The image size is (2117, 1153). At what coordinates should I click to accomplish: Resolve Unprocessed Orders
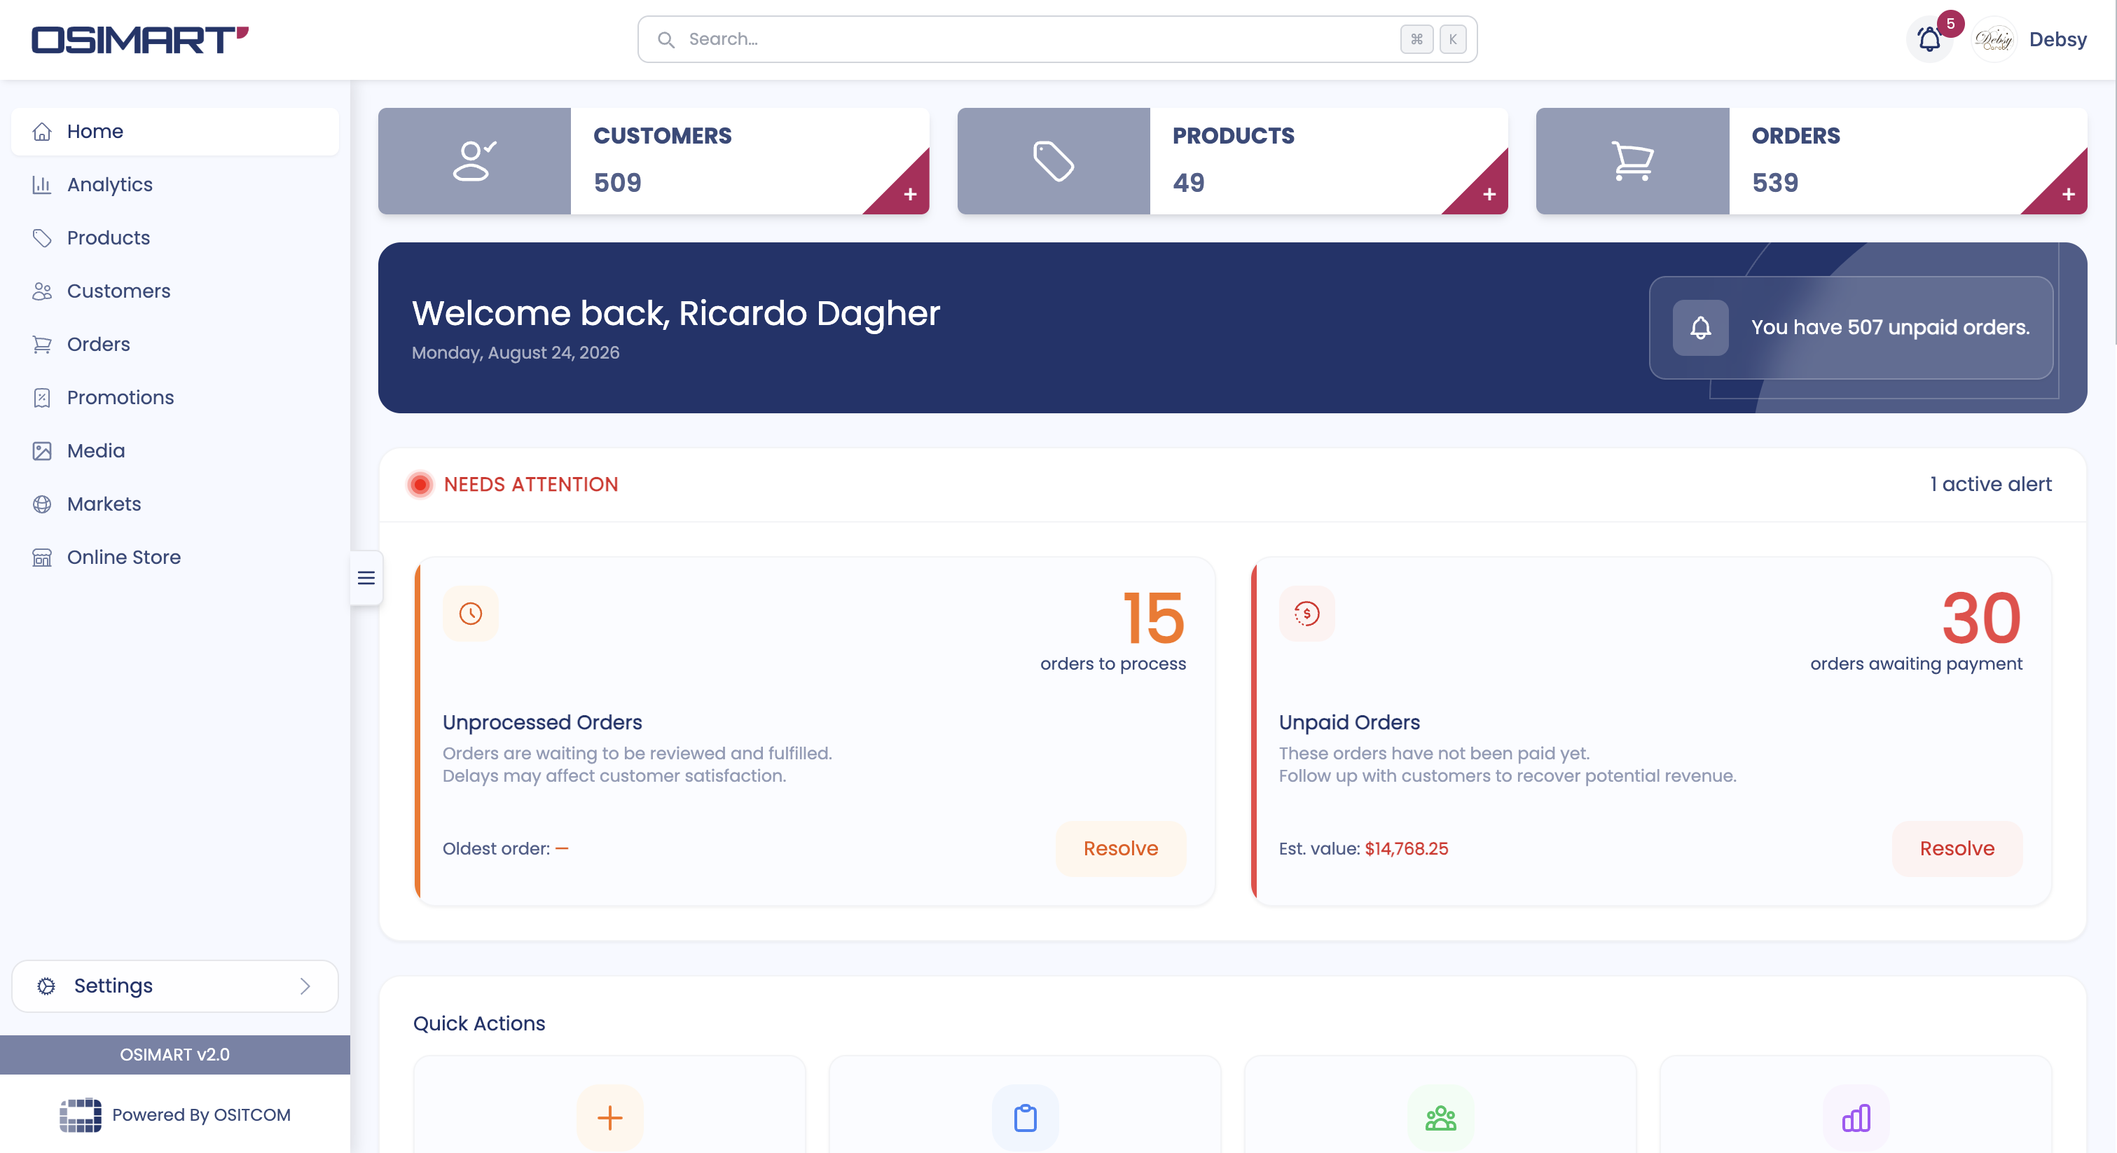(x=1120, y=848)
